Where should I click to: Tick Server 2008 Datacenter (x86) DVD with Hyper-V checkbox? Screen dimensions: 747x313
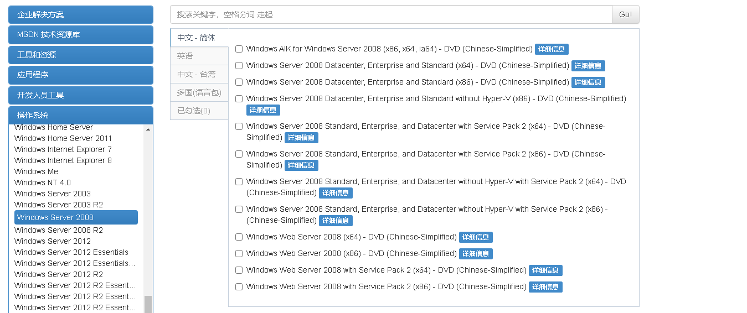(x=239, y=82)
